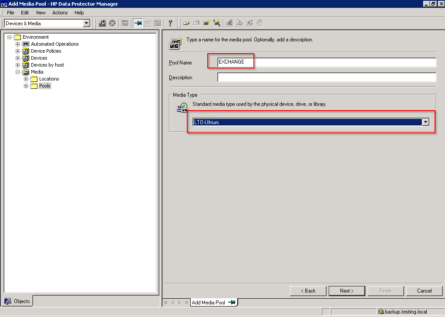
Task: Collapse the Media tree node
Action: coord(18,72)
